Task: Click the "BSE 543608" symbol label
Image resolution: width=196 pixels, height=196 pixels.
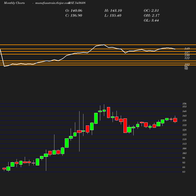Action: pos(77,3)
